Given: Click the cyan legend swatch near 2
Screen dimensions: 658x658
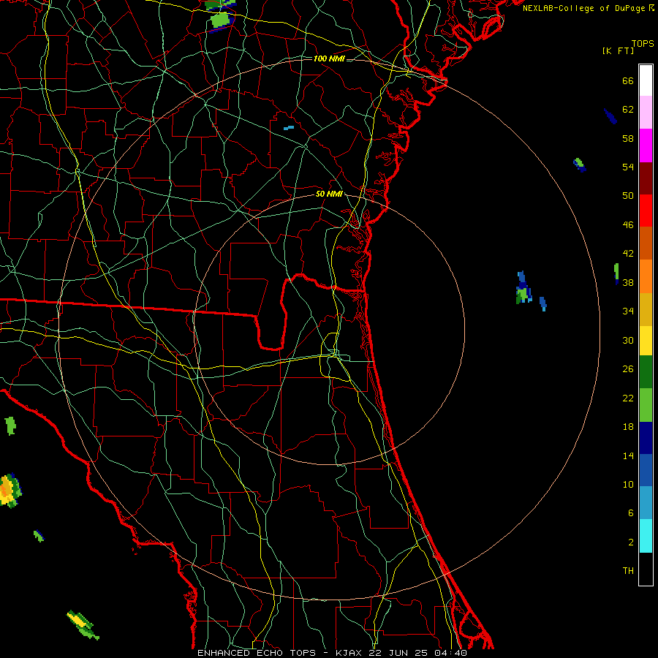Looking at the screenshot, I should coord(646,536).
